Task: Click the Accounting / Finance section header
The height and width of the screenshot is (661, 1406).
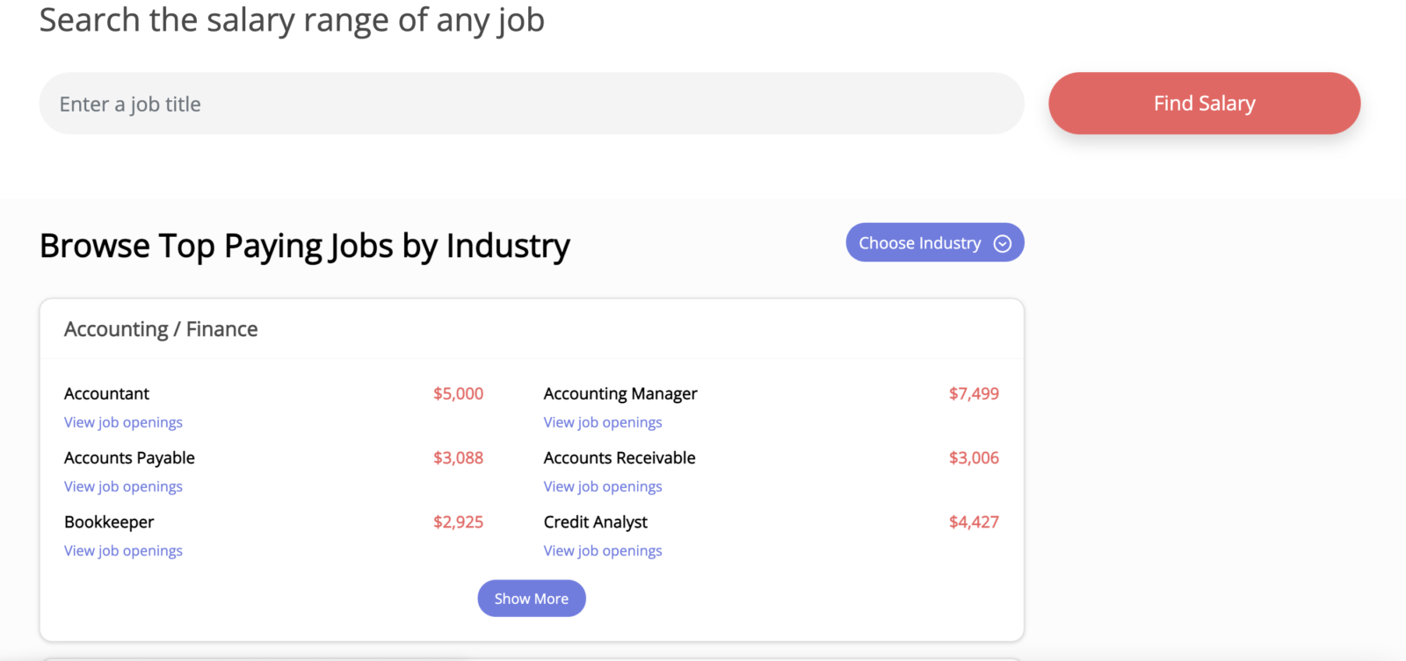Action: [161, 329]
